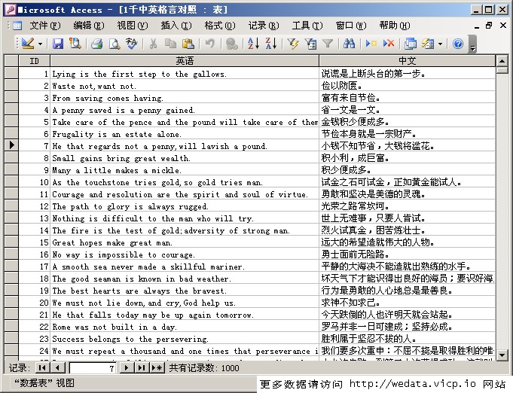
Task: Click the Insert Hyperlink icon
Action: [231, 44]
